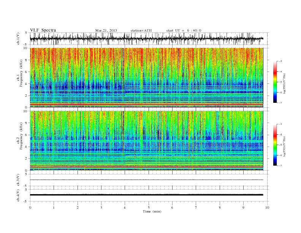Click the time axis tick label "4"
The image size is (301, 233).
(x=125, y=207)
